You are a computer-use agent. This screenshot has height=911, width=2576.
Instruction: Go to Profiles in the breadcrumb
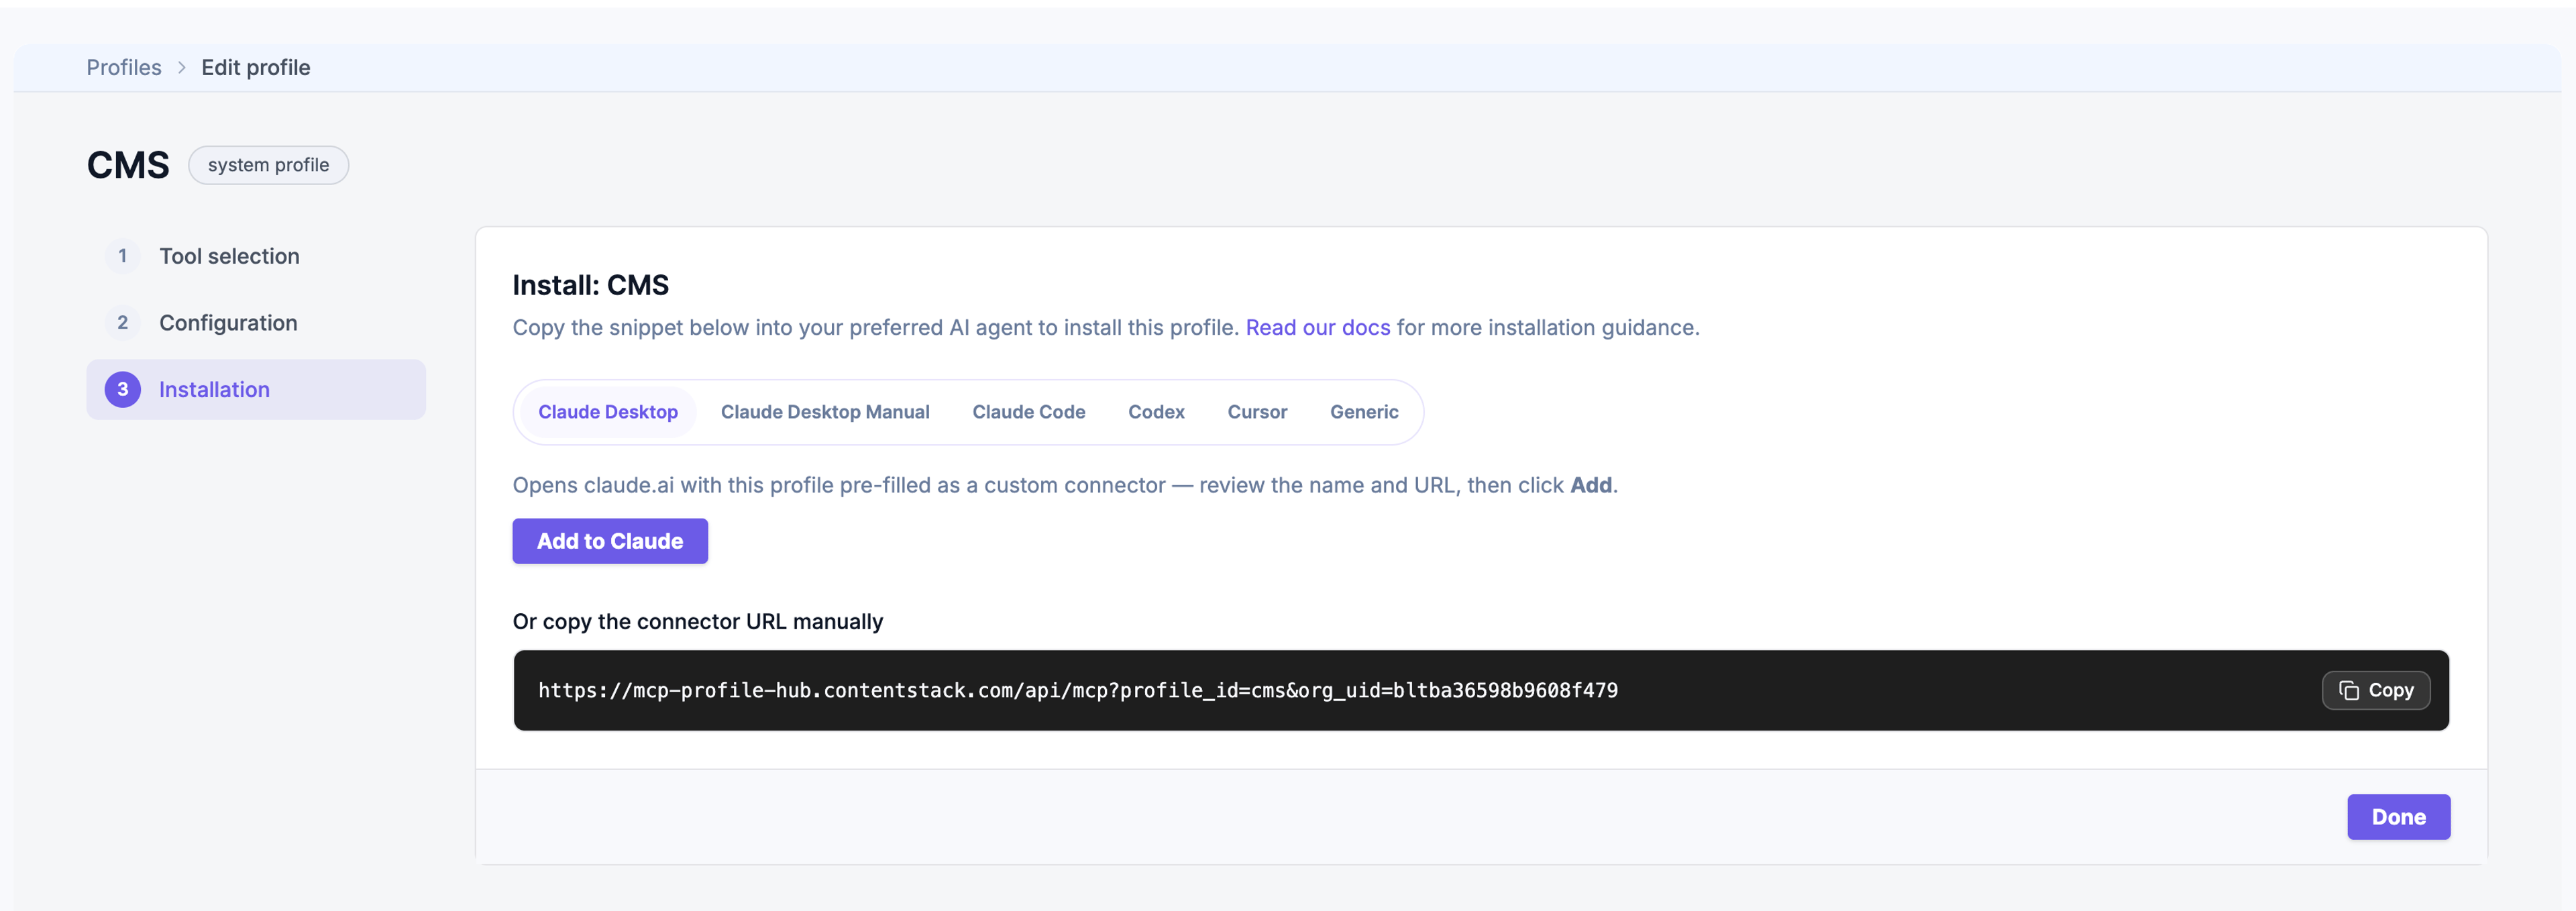(x=124, y=67)
